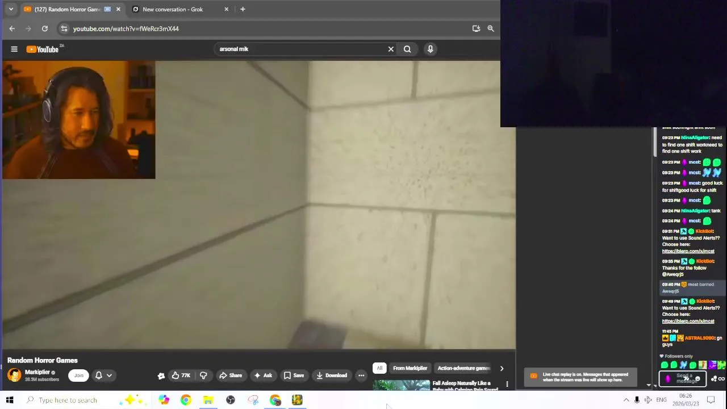Image resolution: width=727 pixels, height=409 pixels.
Task: Focus the chat 'Send a message' box
Action: (x=683, y=378)
